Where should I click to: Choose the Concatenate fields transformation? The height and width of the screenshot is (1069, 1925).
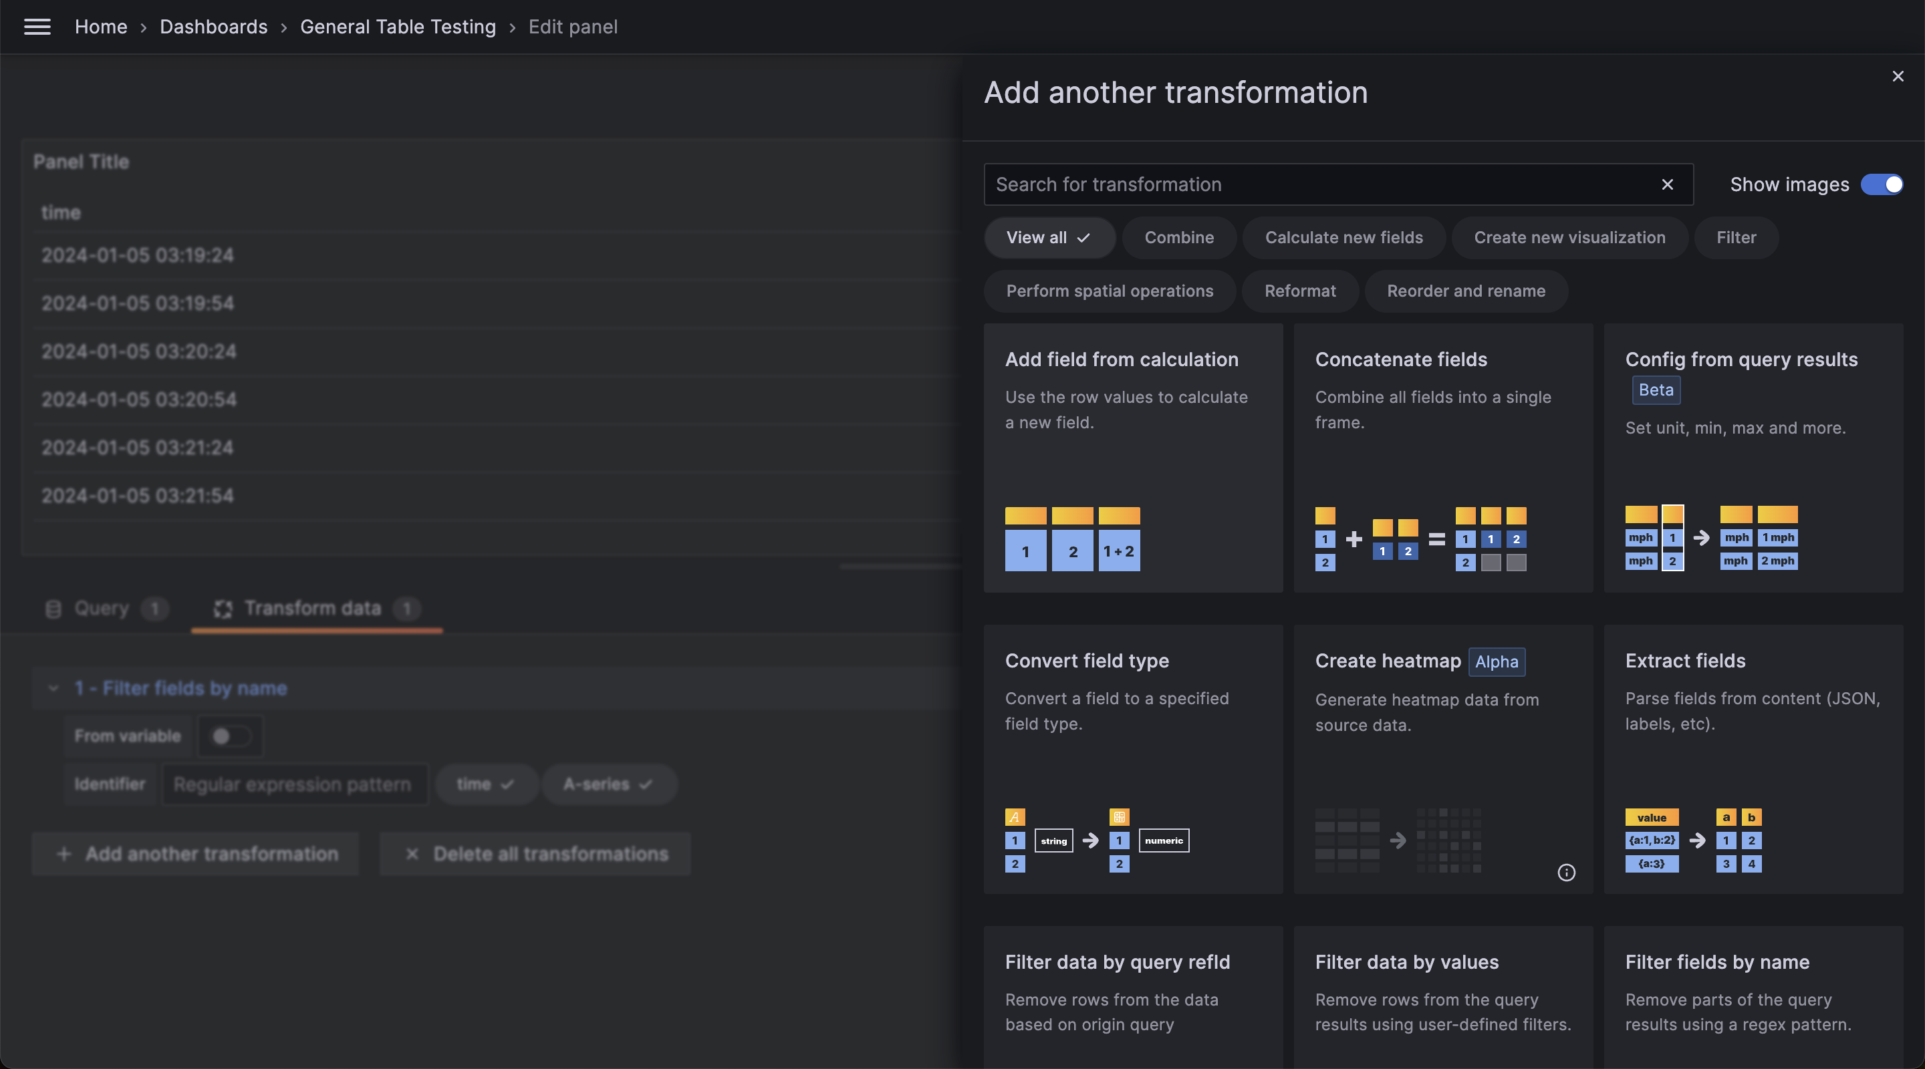(1442, 457)
